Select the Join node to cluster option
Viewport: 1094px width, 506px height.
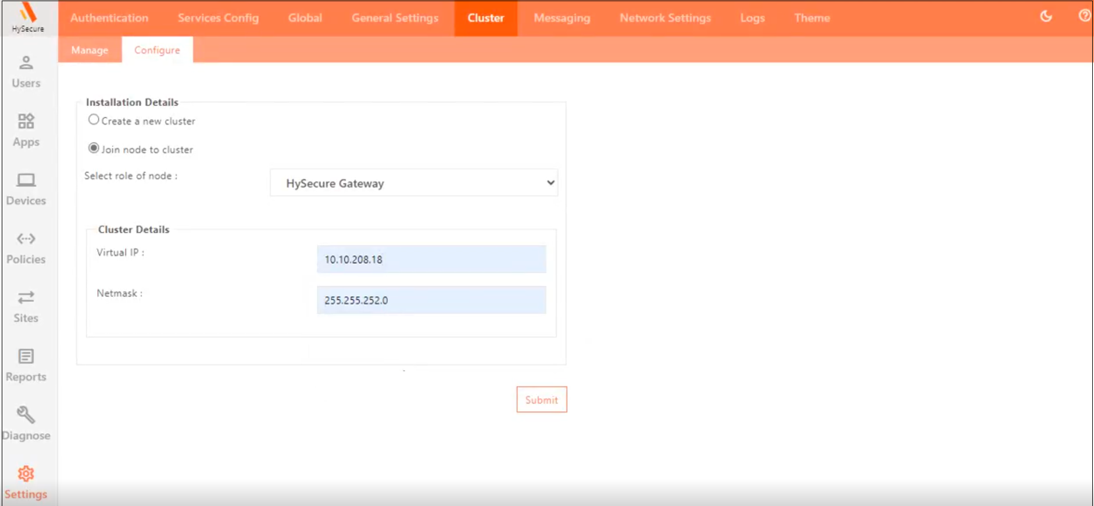(x=94, y=148)
